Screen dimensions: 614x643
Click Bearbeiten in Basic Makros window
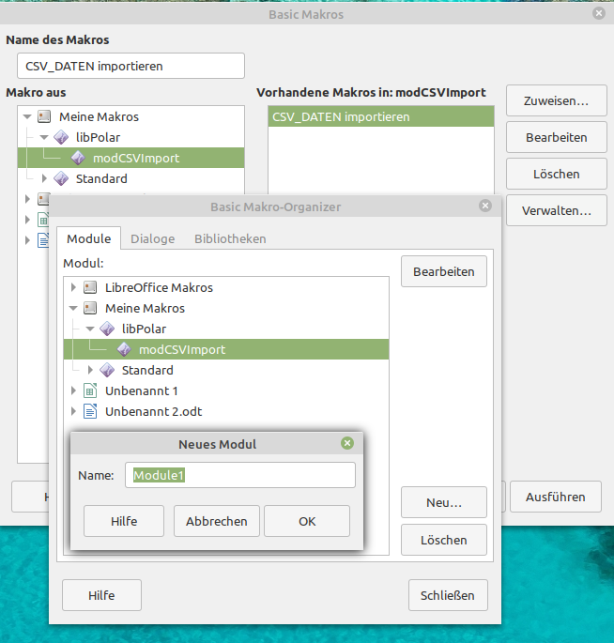click(556, 137)
